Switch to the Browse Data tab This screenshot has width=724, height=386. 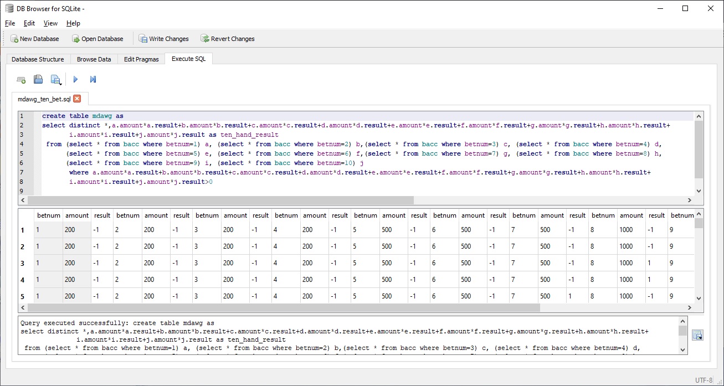tap(94, 59)
